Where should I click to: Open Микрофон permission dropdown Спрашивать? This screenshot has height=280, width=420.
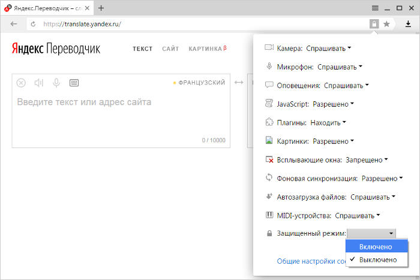340,67
